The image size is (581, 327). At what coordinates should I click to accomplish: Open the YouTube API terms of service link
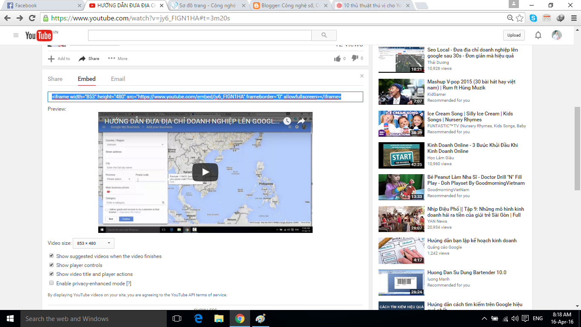[199, 295]
